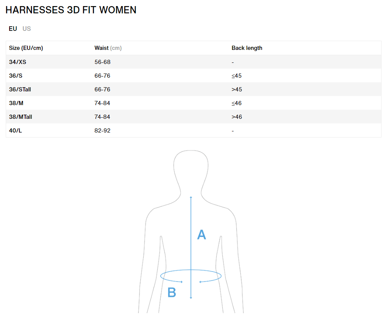Click the 82-92 waist measurement cell
Screen dimensions: 388x318
pyautogui.click(x=102, y=131)
